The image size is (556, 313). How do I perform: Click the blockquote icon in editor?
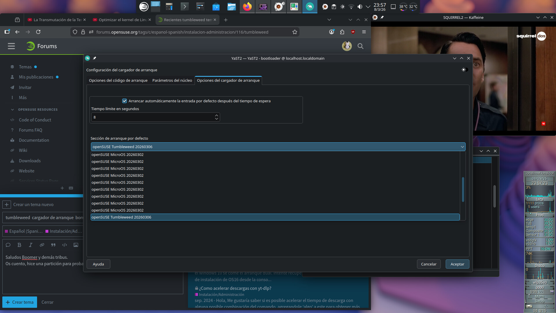tap(53, 245)
